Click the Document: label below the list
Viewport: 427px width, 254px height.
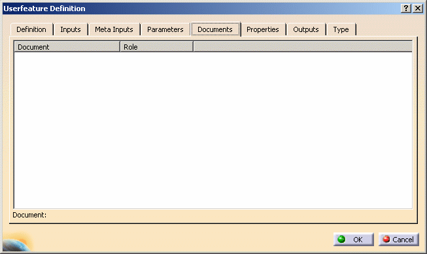(x=29, y=215)
